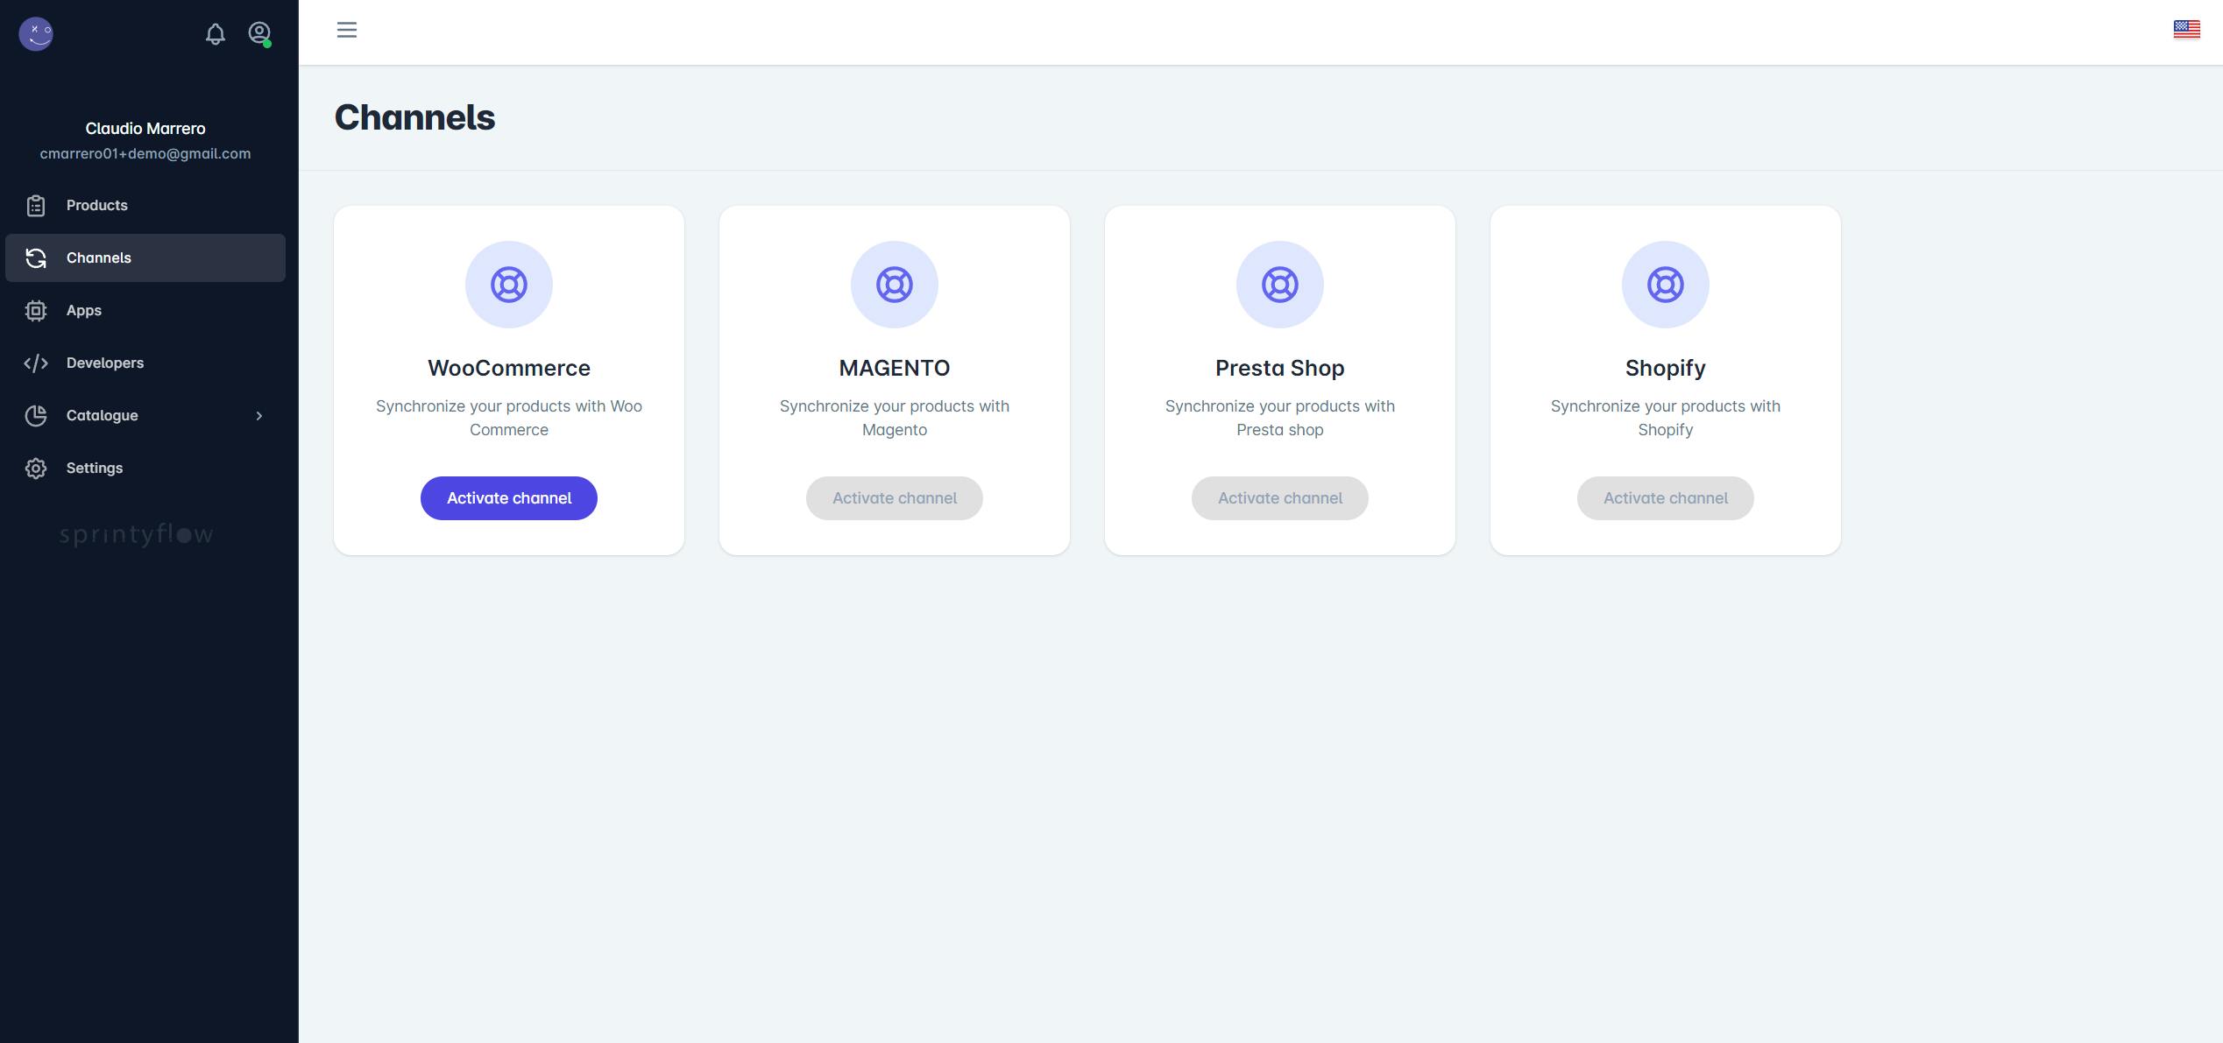Open the Settings menu item
The width and height of the screenshot is (2223, 1043).
[145, 469]
